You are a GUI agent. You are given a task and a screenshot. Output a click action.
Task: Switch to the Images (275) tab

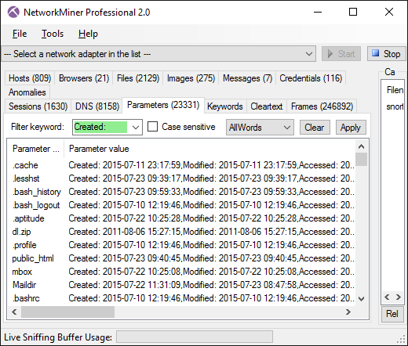(191, 78)
